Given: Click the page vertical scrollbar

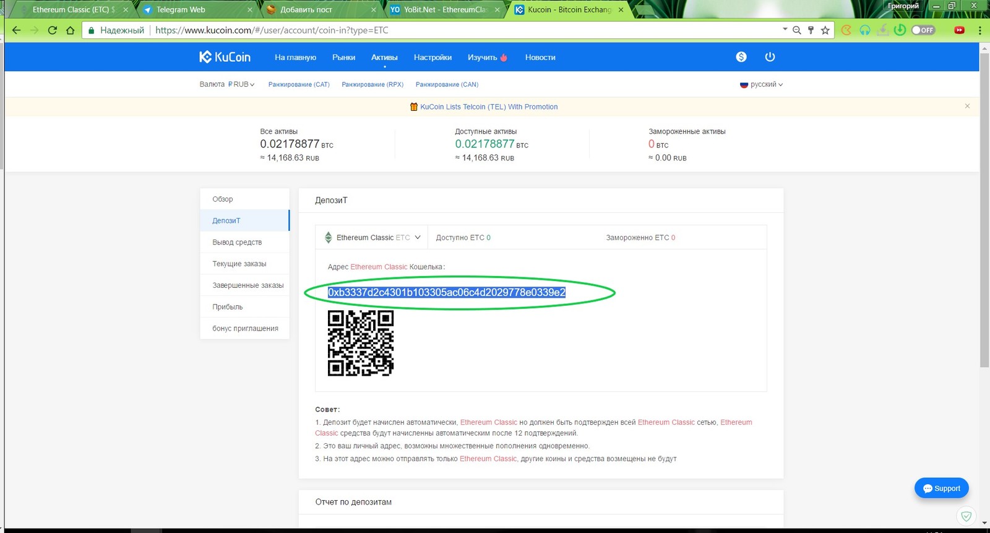Looking at the screenshot, I should (984, 210).
